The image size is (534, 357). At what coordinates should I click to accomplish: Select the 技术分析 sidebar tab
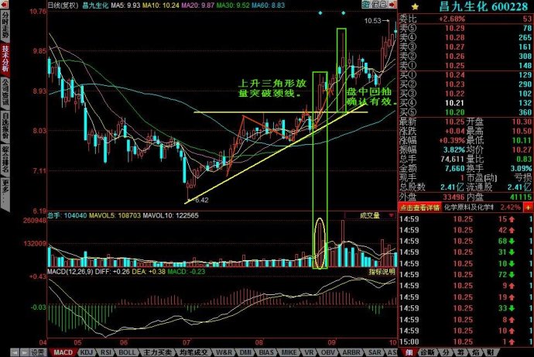(x=5, y=59)
